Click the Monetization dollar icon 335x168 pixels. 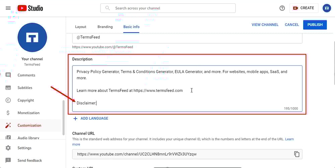(x=8, y=113)
